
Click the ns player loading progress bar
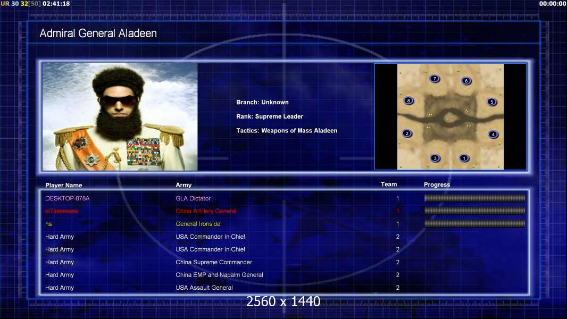tap(474, 224)
